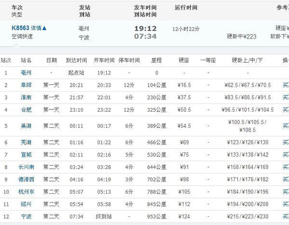Click the 953公里 mileage cell
The height and width of the screenshot is (225, 289).
[157, 216]
